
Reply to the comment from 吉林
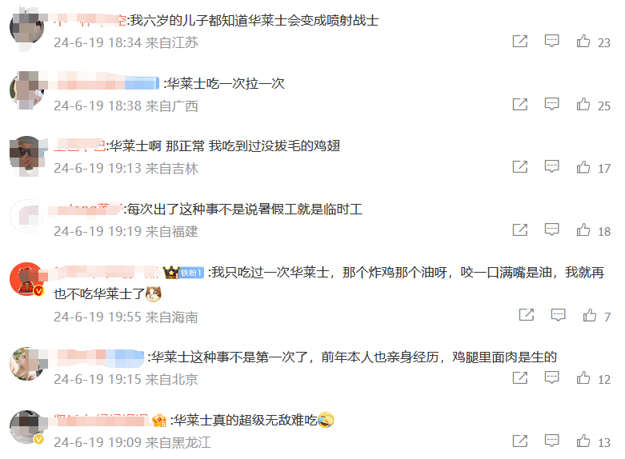[551, 167]
